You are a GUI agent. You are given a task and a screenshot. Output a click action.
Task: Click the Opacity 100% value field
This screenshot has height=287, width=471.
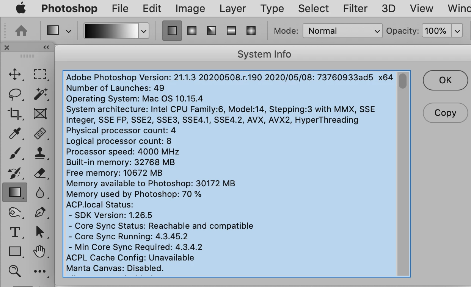(437, 31)
